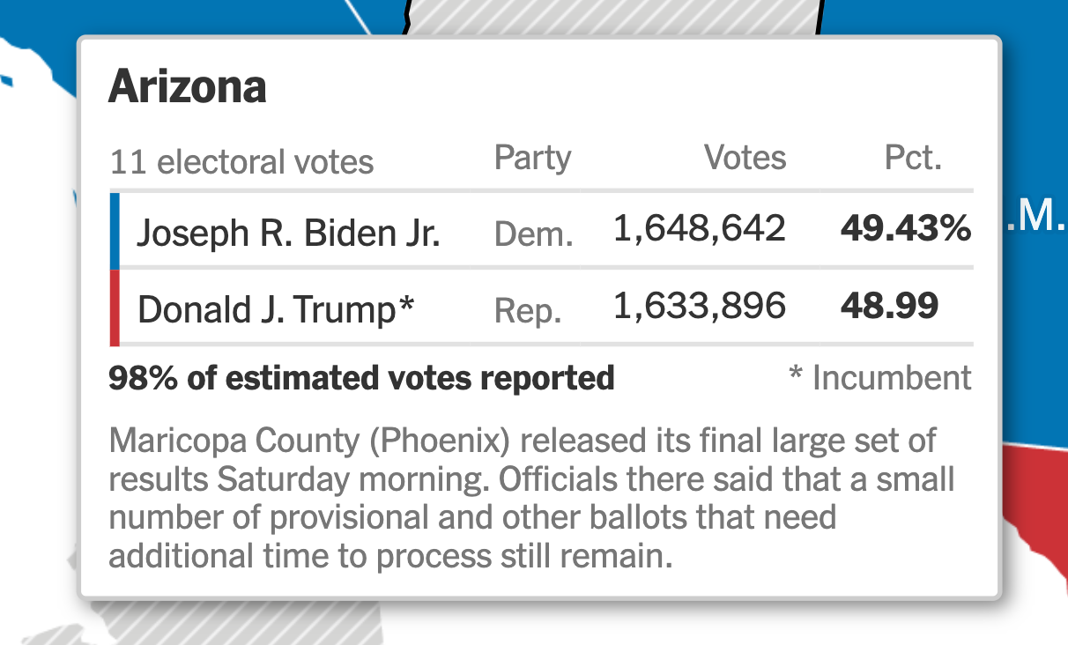1068x645 pixels.
Task: Click Trump's 48.99 percentage
Action: tap(889, 306)
